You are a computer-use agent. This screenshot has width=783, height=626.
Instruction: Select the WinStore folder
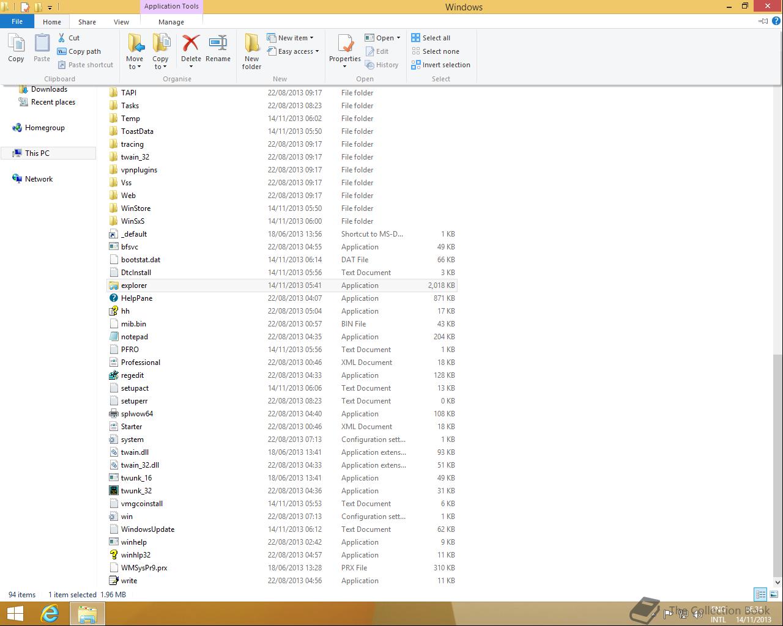136,208
